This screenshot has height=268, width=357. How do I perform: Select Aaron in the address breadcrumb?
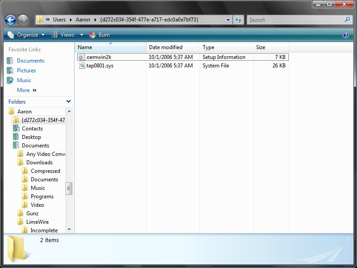point(83,20)
